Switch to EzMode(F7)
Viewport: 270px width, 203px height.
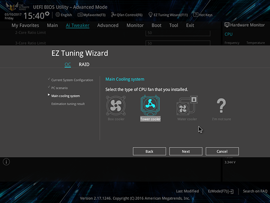(220, 191)
